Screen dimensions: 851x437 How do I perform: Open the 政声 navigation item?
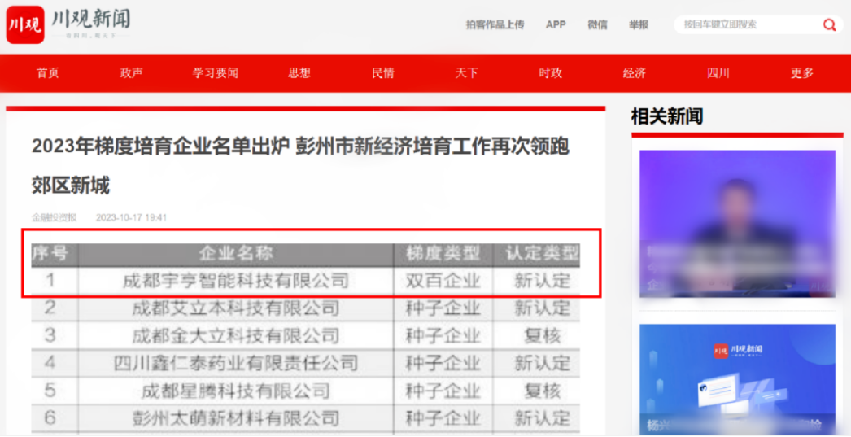[x=132, y=73]
